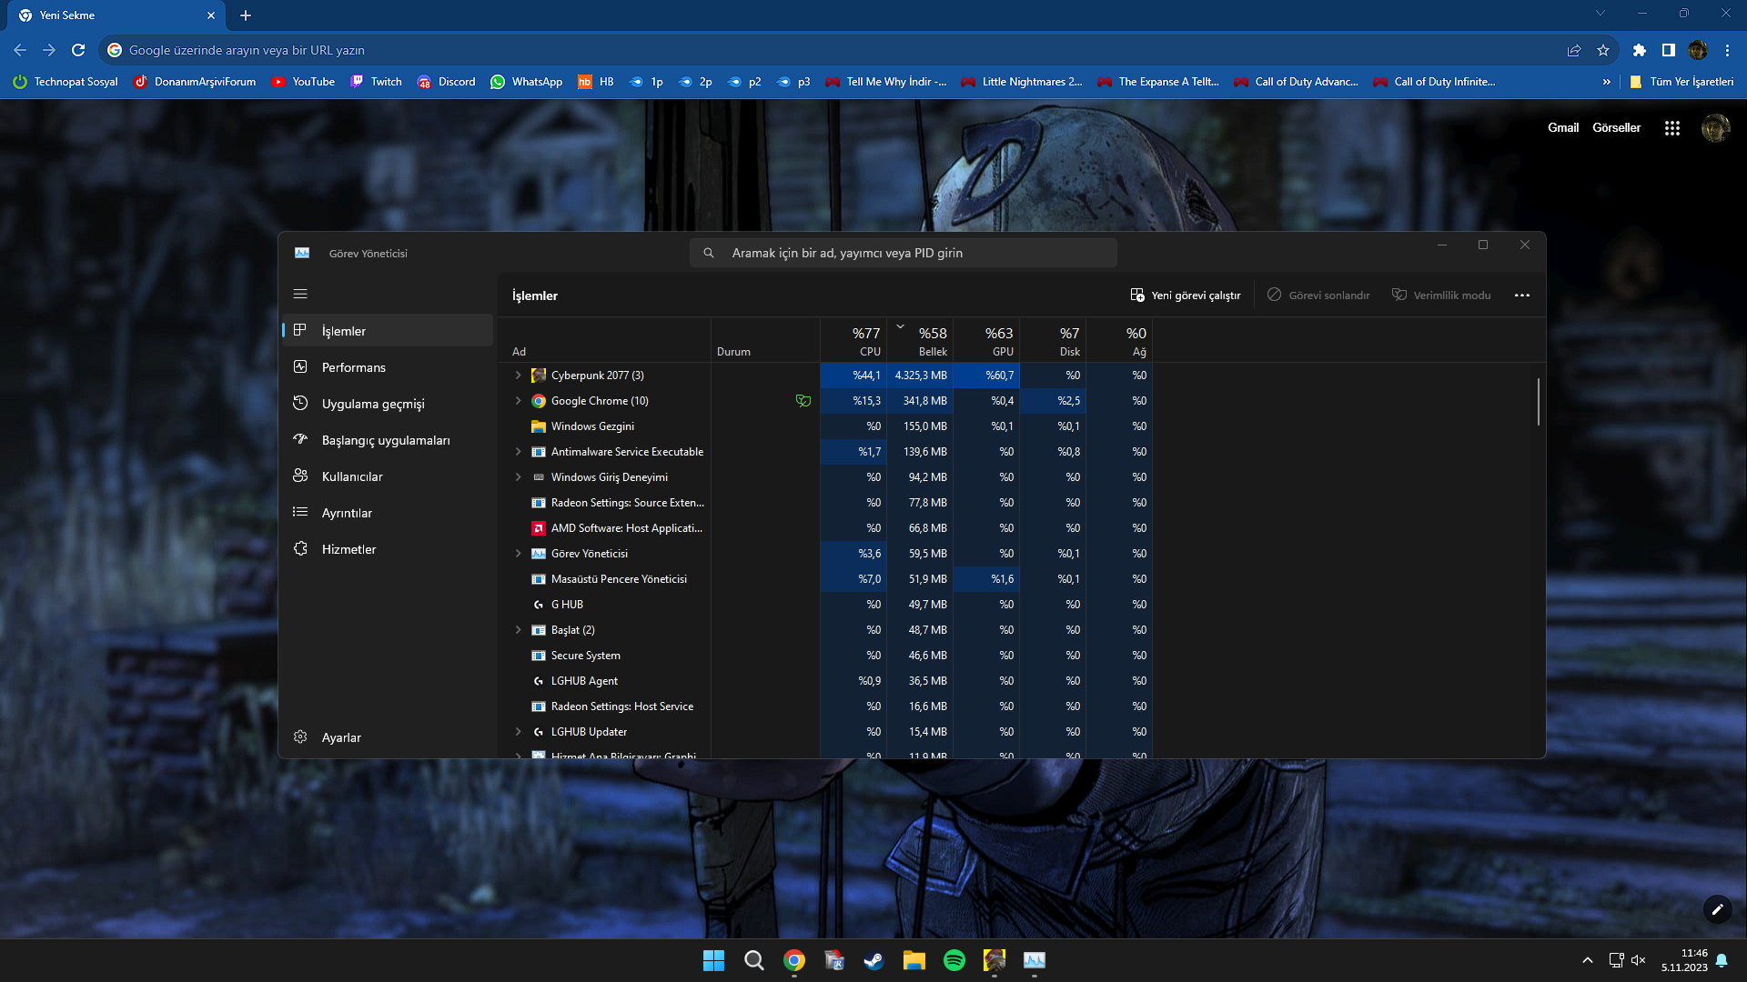1747x982 pixels.
Task: Expand the Cyberpunk 2077 process group
Action: 519,376
